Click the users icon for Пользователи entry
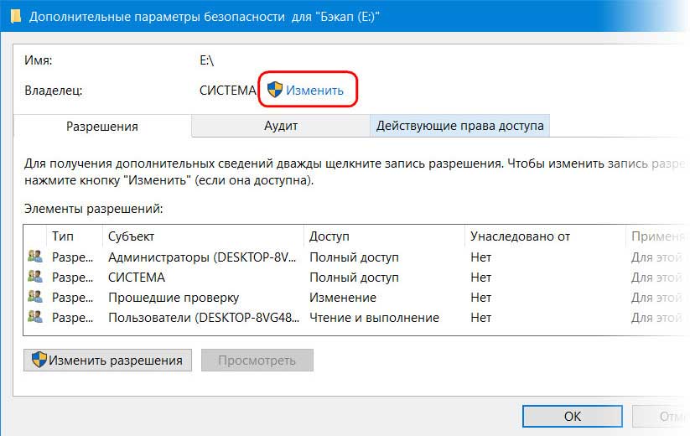Image resolution: width=690 pixels, height=436 pixels. click(x=34, y=318)
